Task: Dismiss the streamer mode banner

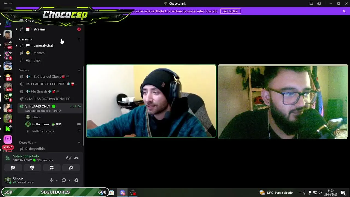Action: coord(344,11)
